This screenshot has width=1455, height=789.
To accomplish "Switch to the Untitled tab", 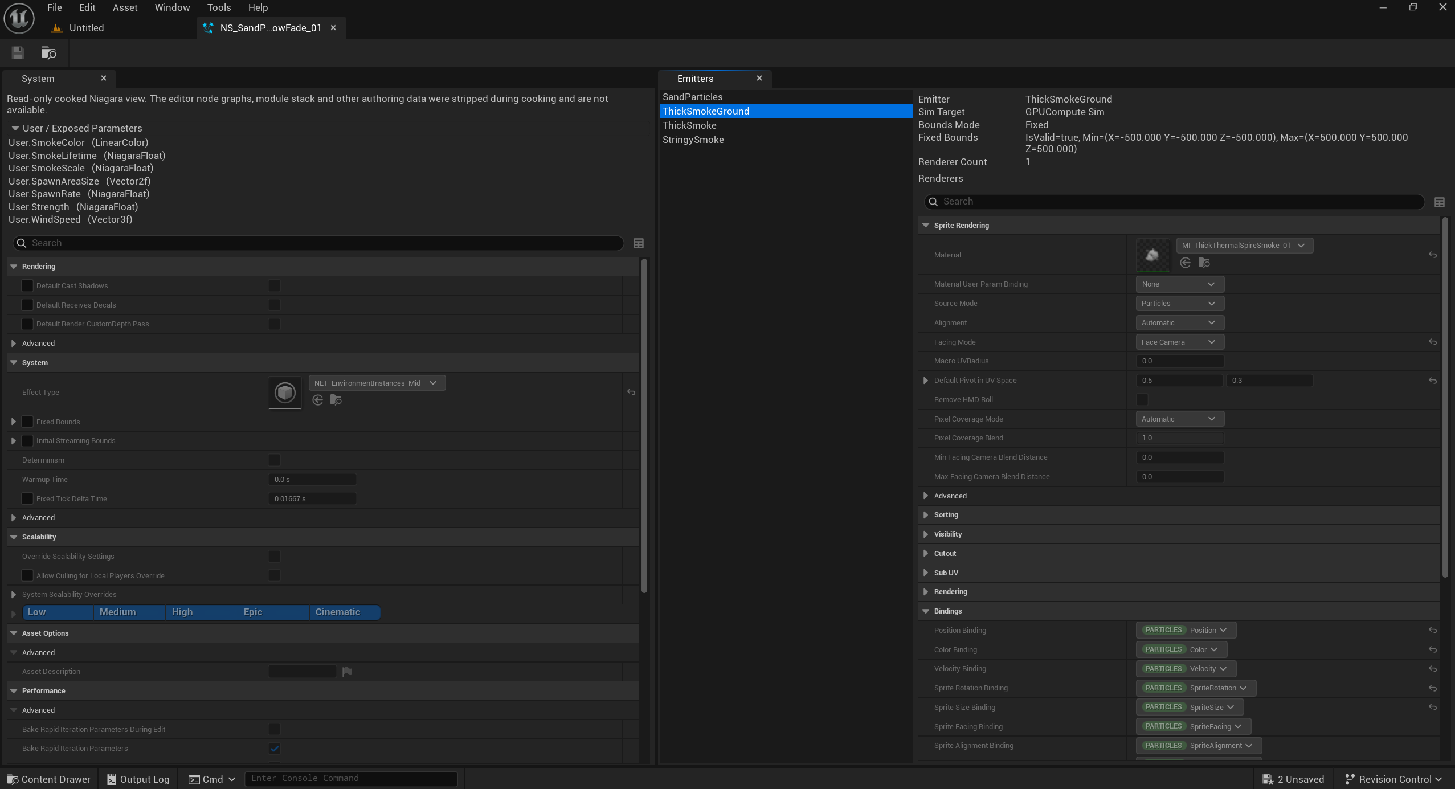I will (x=87, y=28).
